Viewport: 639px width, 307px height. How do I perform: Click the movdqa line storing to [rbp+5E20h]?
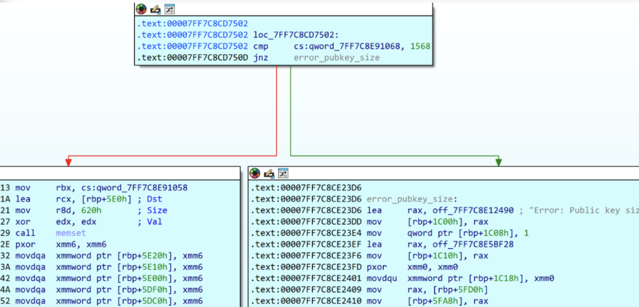pos(101,256)
